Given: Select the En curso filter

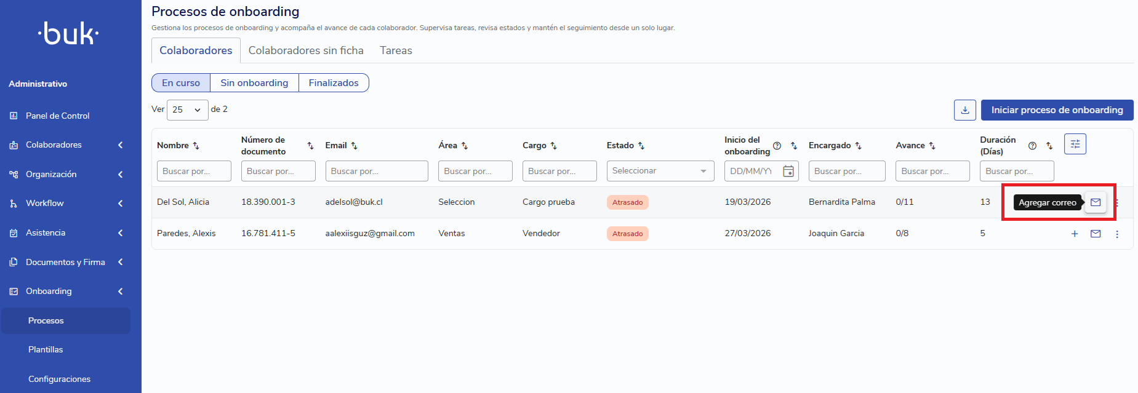Looking at the screenshot, I should tap(181, 83).
